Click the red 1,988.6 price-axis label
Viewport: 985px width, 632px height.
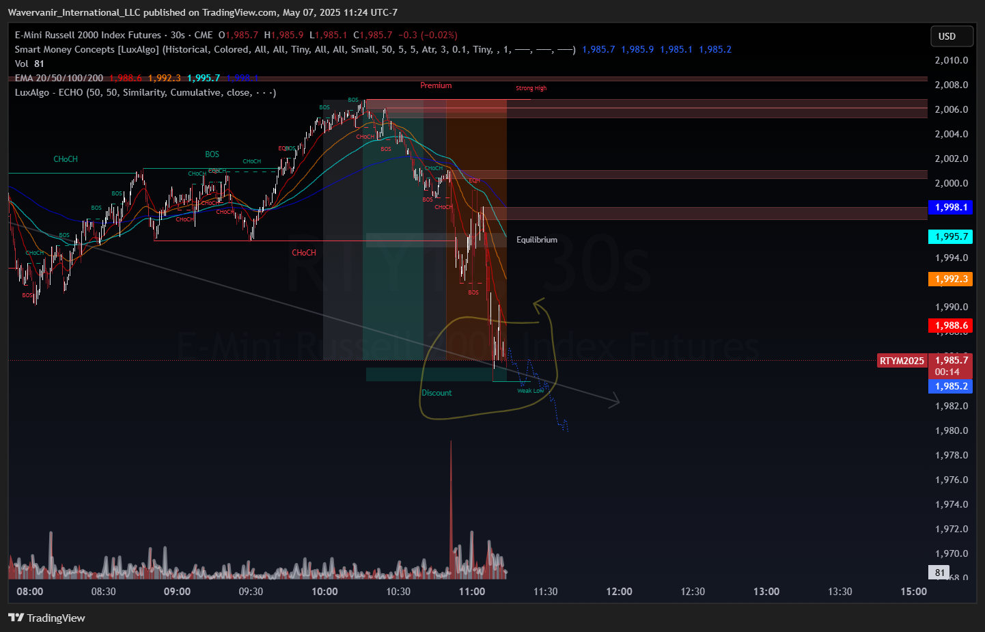(950, 325)
